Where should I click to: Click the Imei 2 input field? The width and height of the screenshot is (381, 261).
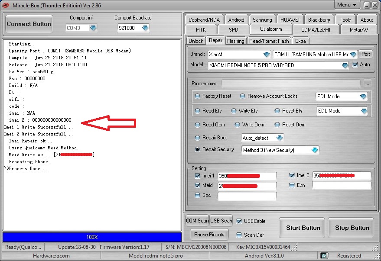tap(342, 176)
